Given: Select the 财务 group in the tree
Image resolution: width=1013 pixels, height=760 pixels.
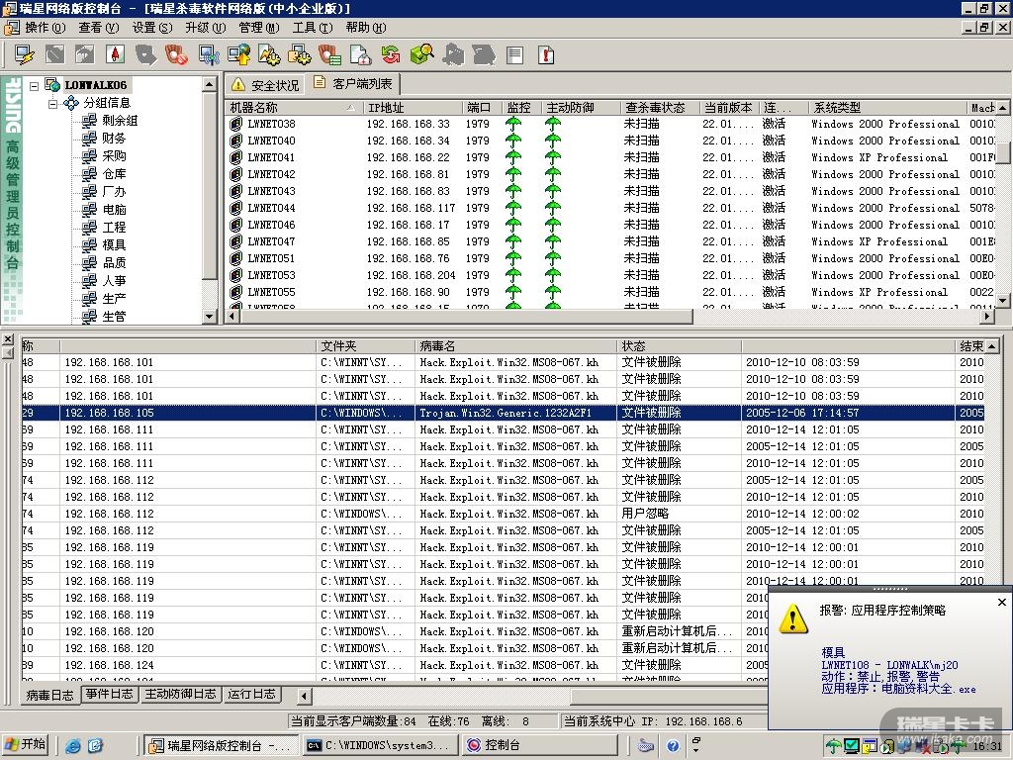Looking at the screenshot, I should (x=114, y=139).
